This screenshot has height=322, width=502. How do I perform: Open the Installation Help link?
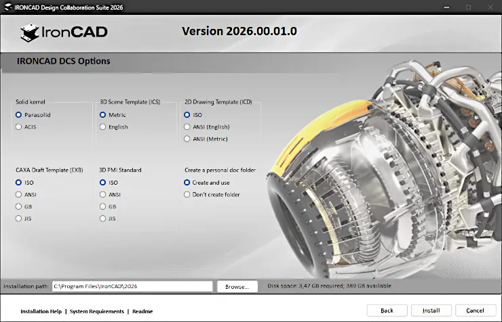[x=41, y=311]
